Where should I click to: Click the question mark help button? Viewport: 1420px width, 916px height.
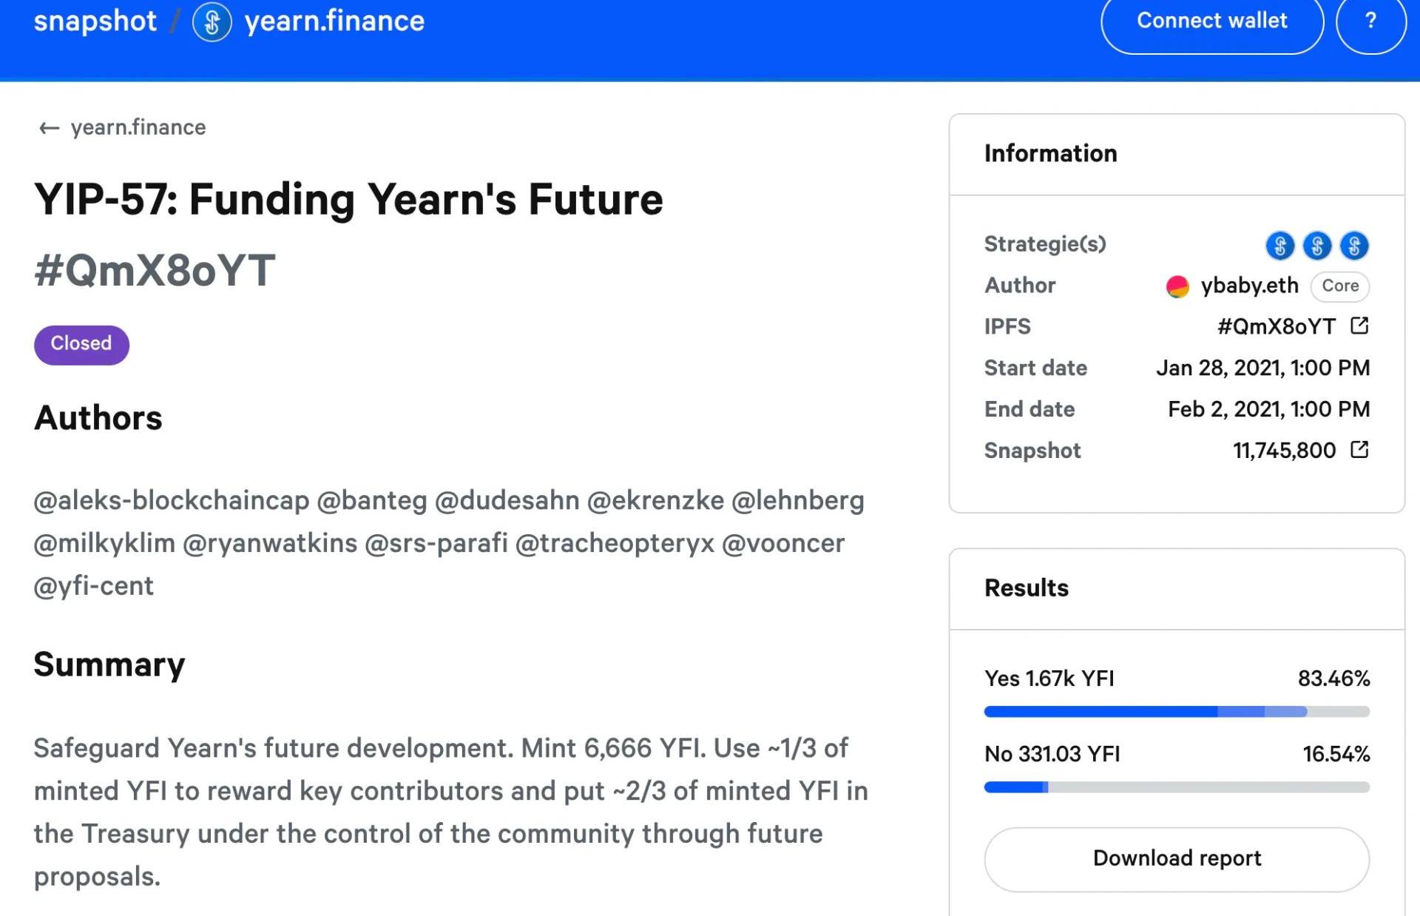click(1370, 21)
